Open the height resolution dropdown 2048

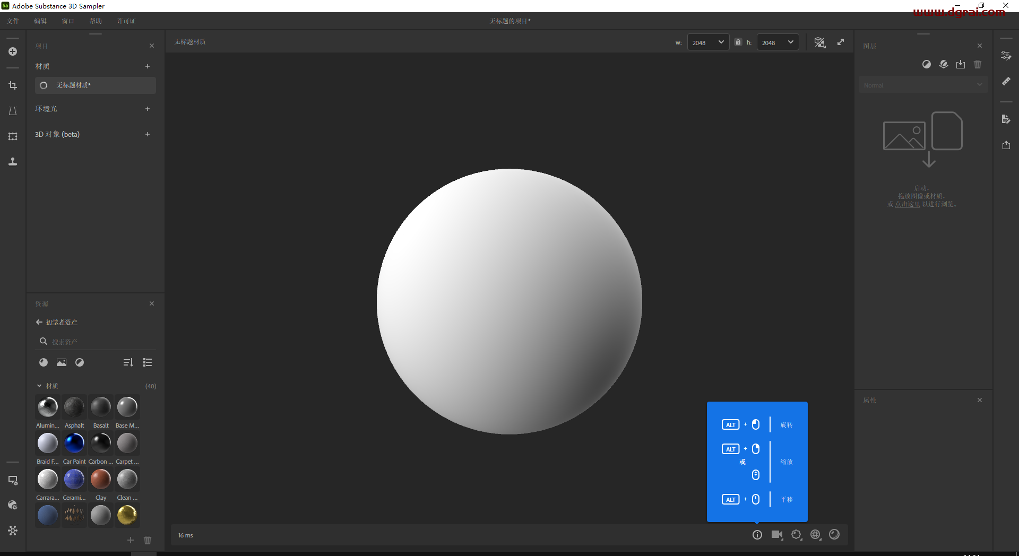[x=778, y=42]
